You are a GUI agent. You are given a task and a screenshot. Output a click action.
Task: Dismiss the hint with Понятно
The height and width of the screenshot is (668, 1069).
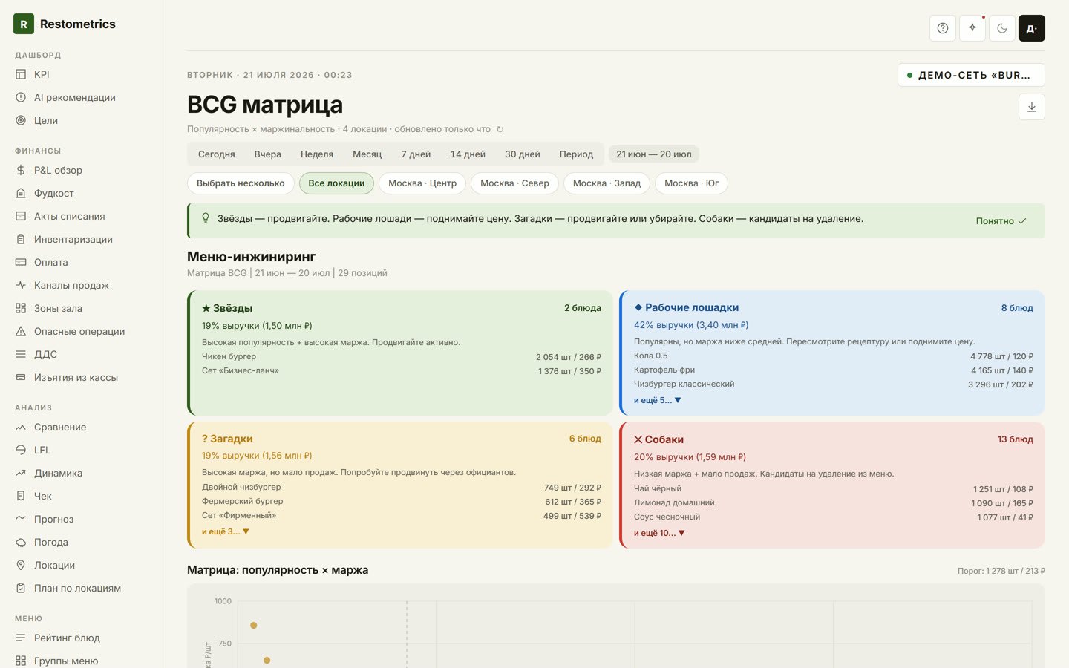point(1001,221)
